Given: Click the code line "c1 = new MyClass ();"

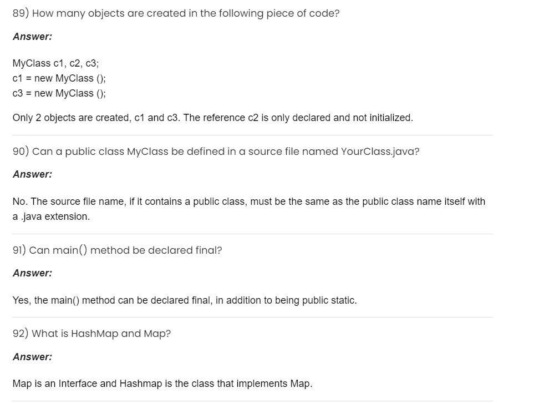Looking at the screenshot, I should pyautogui.click(x=59, y=78).
